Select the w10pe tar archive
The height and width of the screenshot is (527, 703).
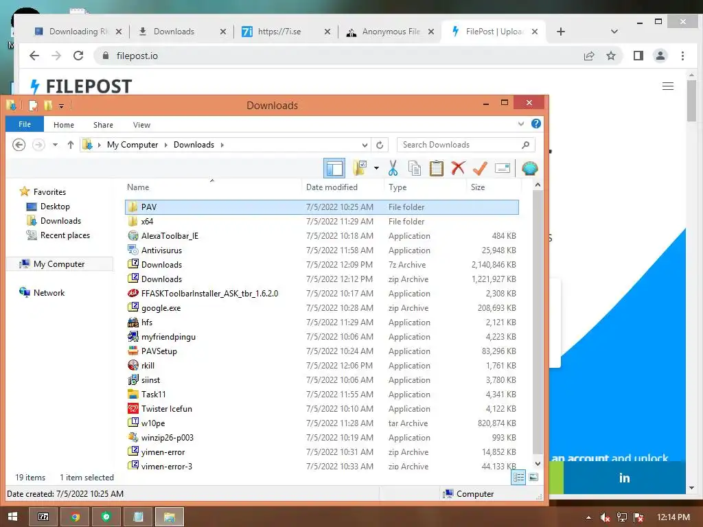click(x=321, y=423)
